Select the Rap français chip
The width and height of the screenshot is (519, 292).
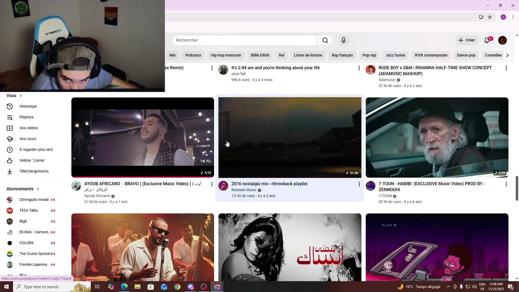[342, 55]
